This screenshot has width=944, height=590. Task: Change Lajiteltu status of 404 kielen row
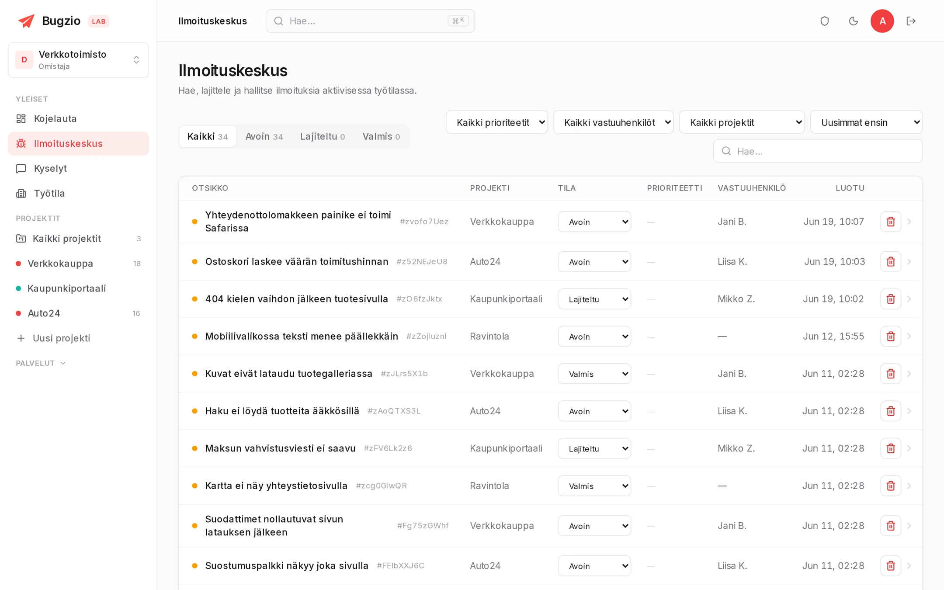[594, 299]
